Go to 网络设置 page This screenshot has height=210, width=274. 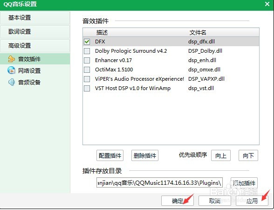pyautogui.click(x=35, y=70)
